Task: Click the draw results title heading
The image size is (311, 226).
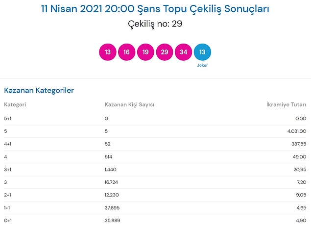Action: click(155, 9)
